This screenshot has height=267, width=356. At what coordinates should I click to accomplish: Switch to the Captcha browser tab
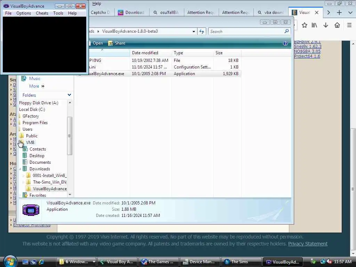100,13
